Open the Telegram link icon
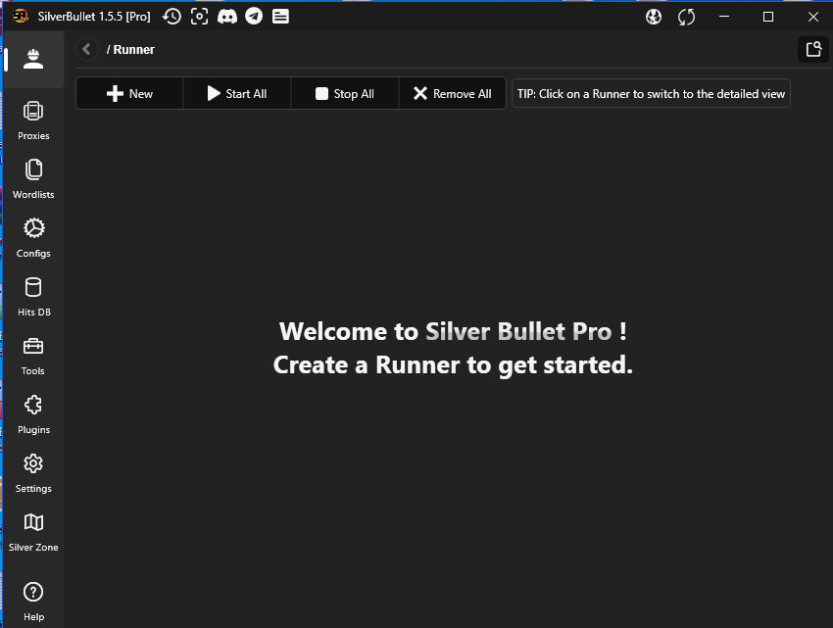This screenshot has height=628, width=833. tap(254, 17)
